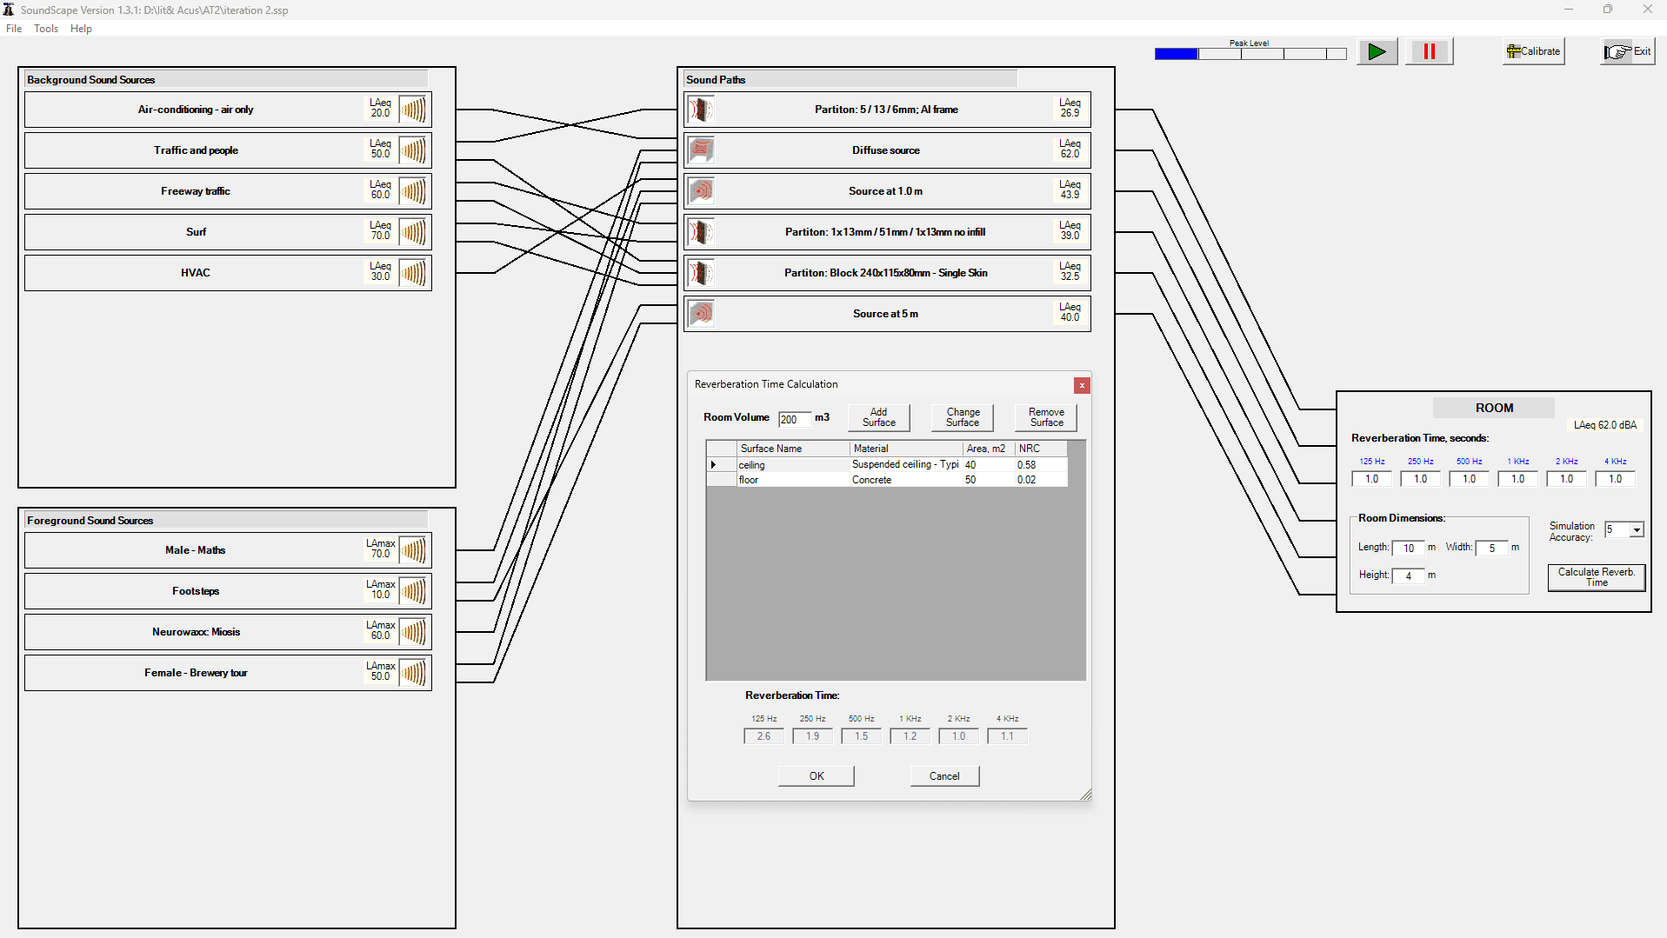
Task: Click the red Pause button
Action: click(x=1429, y=52)
